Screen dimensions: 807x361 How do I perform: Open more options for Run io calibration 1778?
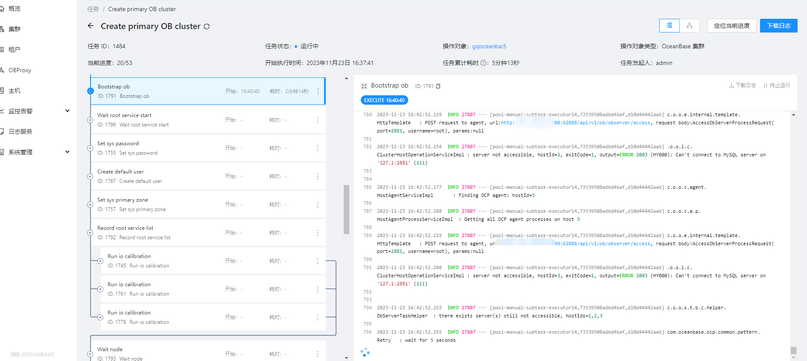(x=318, y=317)
